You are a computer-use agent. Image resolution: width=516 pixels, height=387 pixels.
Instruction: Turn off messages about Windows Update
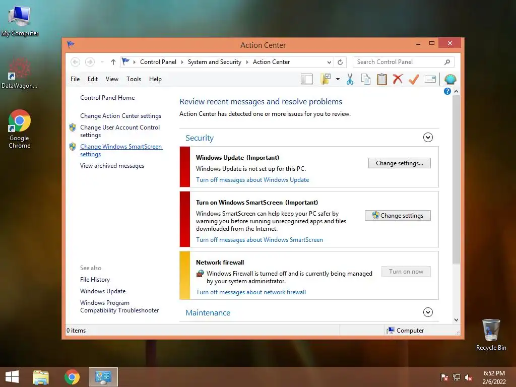pos(252,180)
